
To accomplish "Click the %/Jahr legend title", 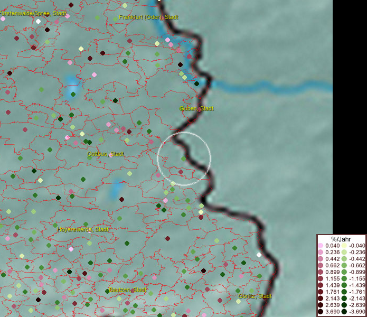I will point(341,239).
